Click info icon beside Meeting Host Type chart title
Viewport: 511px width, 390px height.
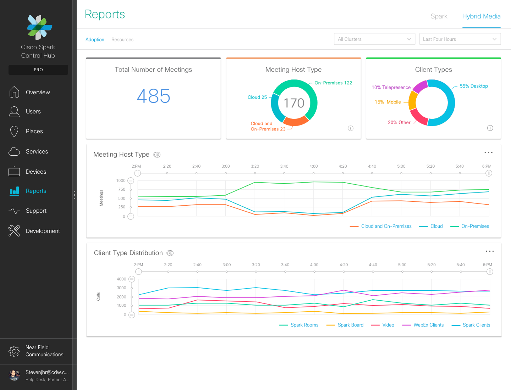tap(157, 155)
